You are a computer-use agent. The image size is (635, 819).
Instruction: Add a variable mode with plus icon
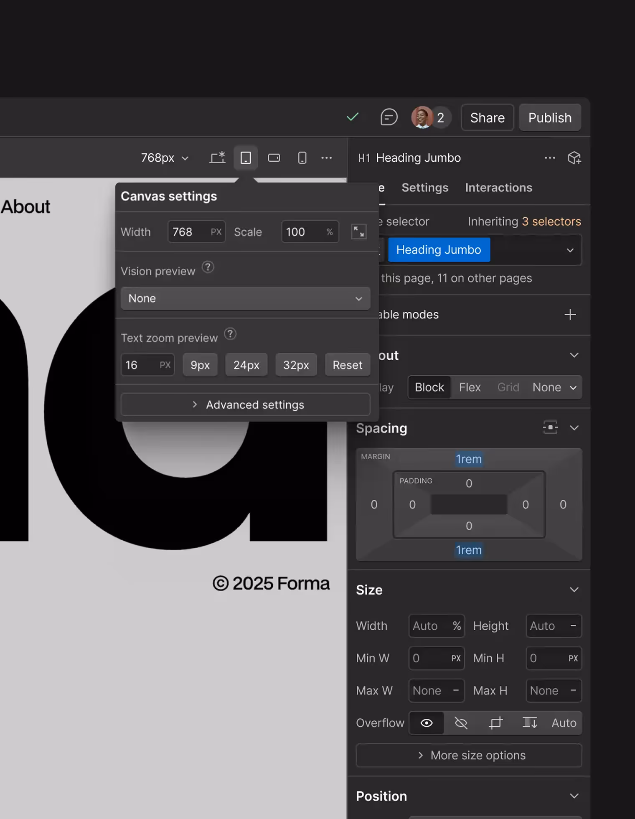point(570,315)
